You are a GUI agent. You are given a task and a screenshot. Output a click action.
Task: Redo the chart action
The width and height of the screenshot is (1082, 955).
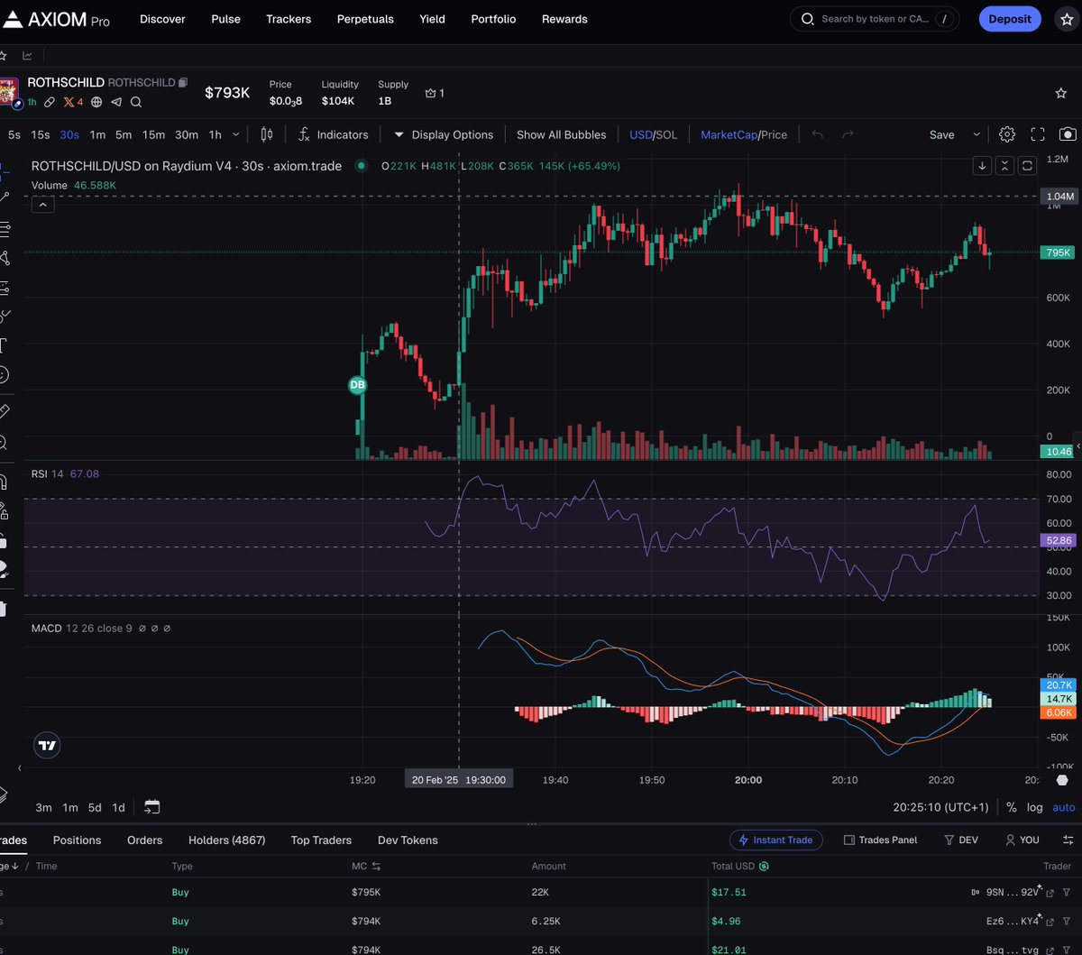(848, 134)
